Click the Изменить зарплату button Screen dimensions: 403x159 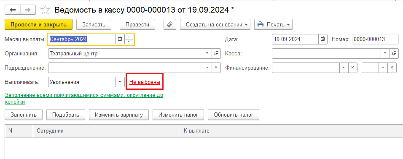(119, 115)
